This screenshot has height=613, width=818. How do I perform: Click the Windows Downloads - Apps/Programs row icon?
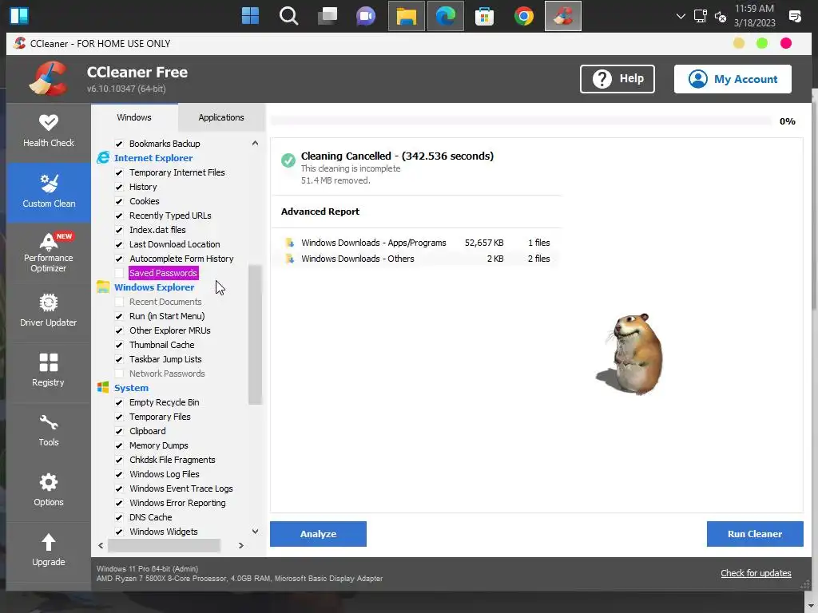pos(289,243)
